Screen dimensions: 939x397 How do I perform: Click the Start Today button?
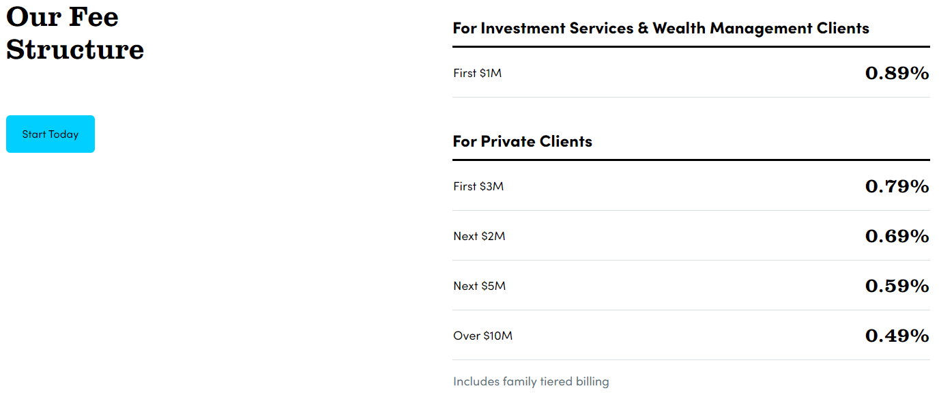[50, 134]
